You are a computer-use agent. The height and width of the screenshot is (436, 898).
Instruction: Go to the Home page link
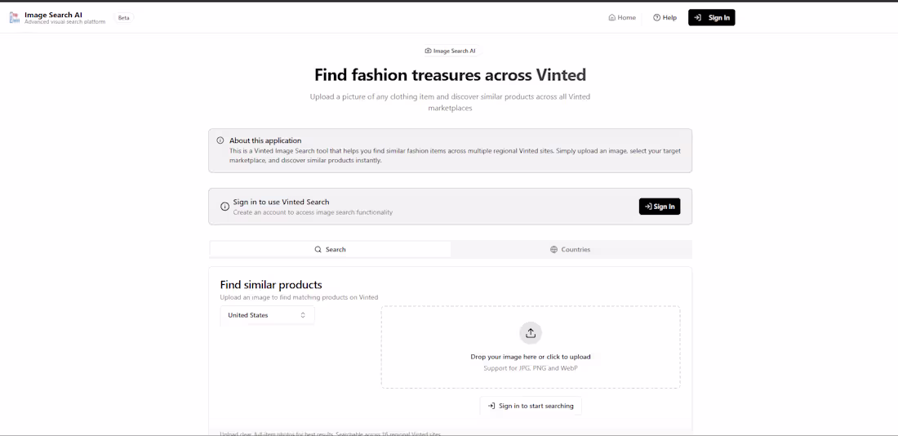pyautogui.click(x=622, y=18)
